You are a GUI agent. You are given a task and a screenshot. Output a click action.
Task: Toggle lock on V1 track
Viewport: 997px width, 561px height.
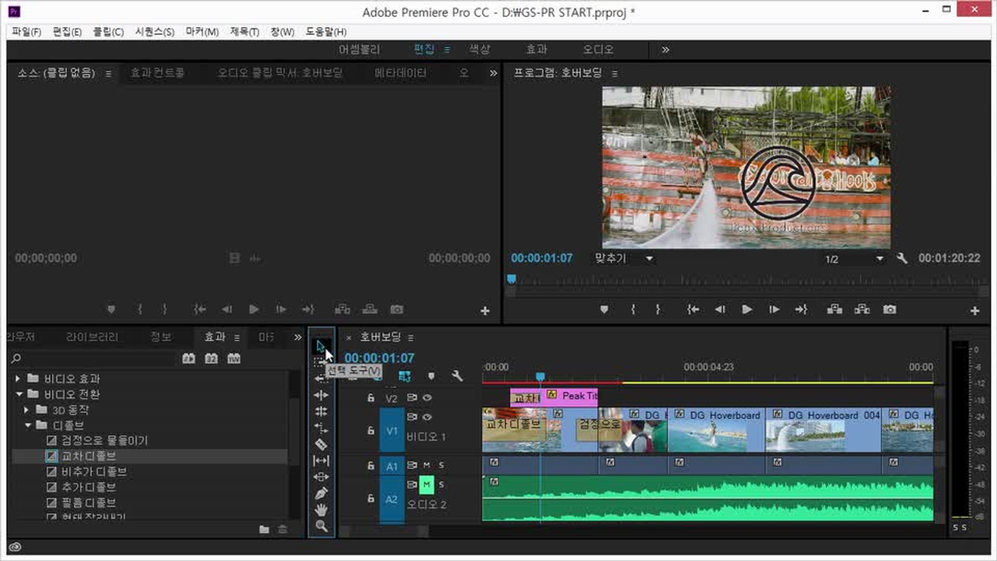click(371, 431)
